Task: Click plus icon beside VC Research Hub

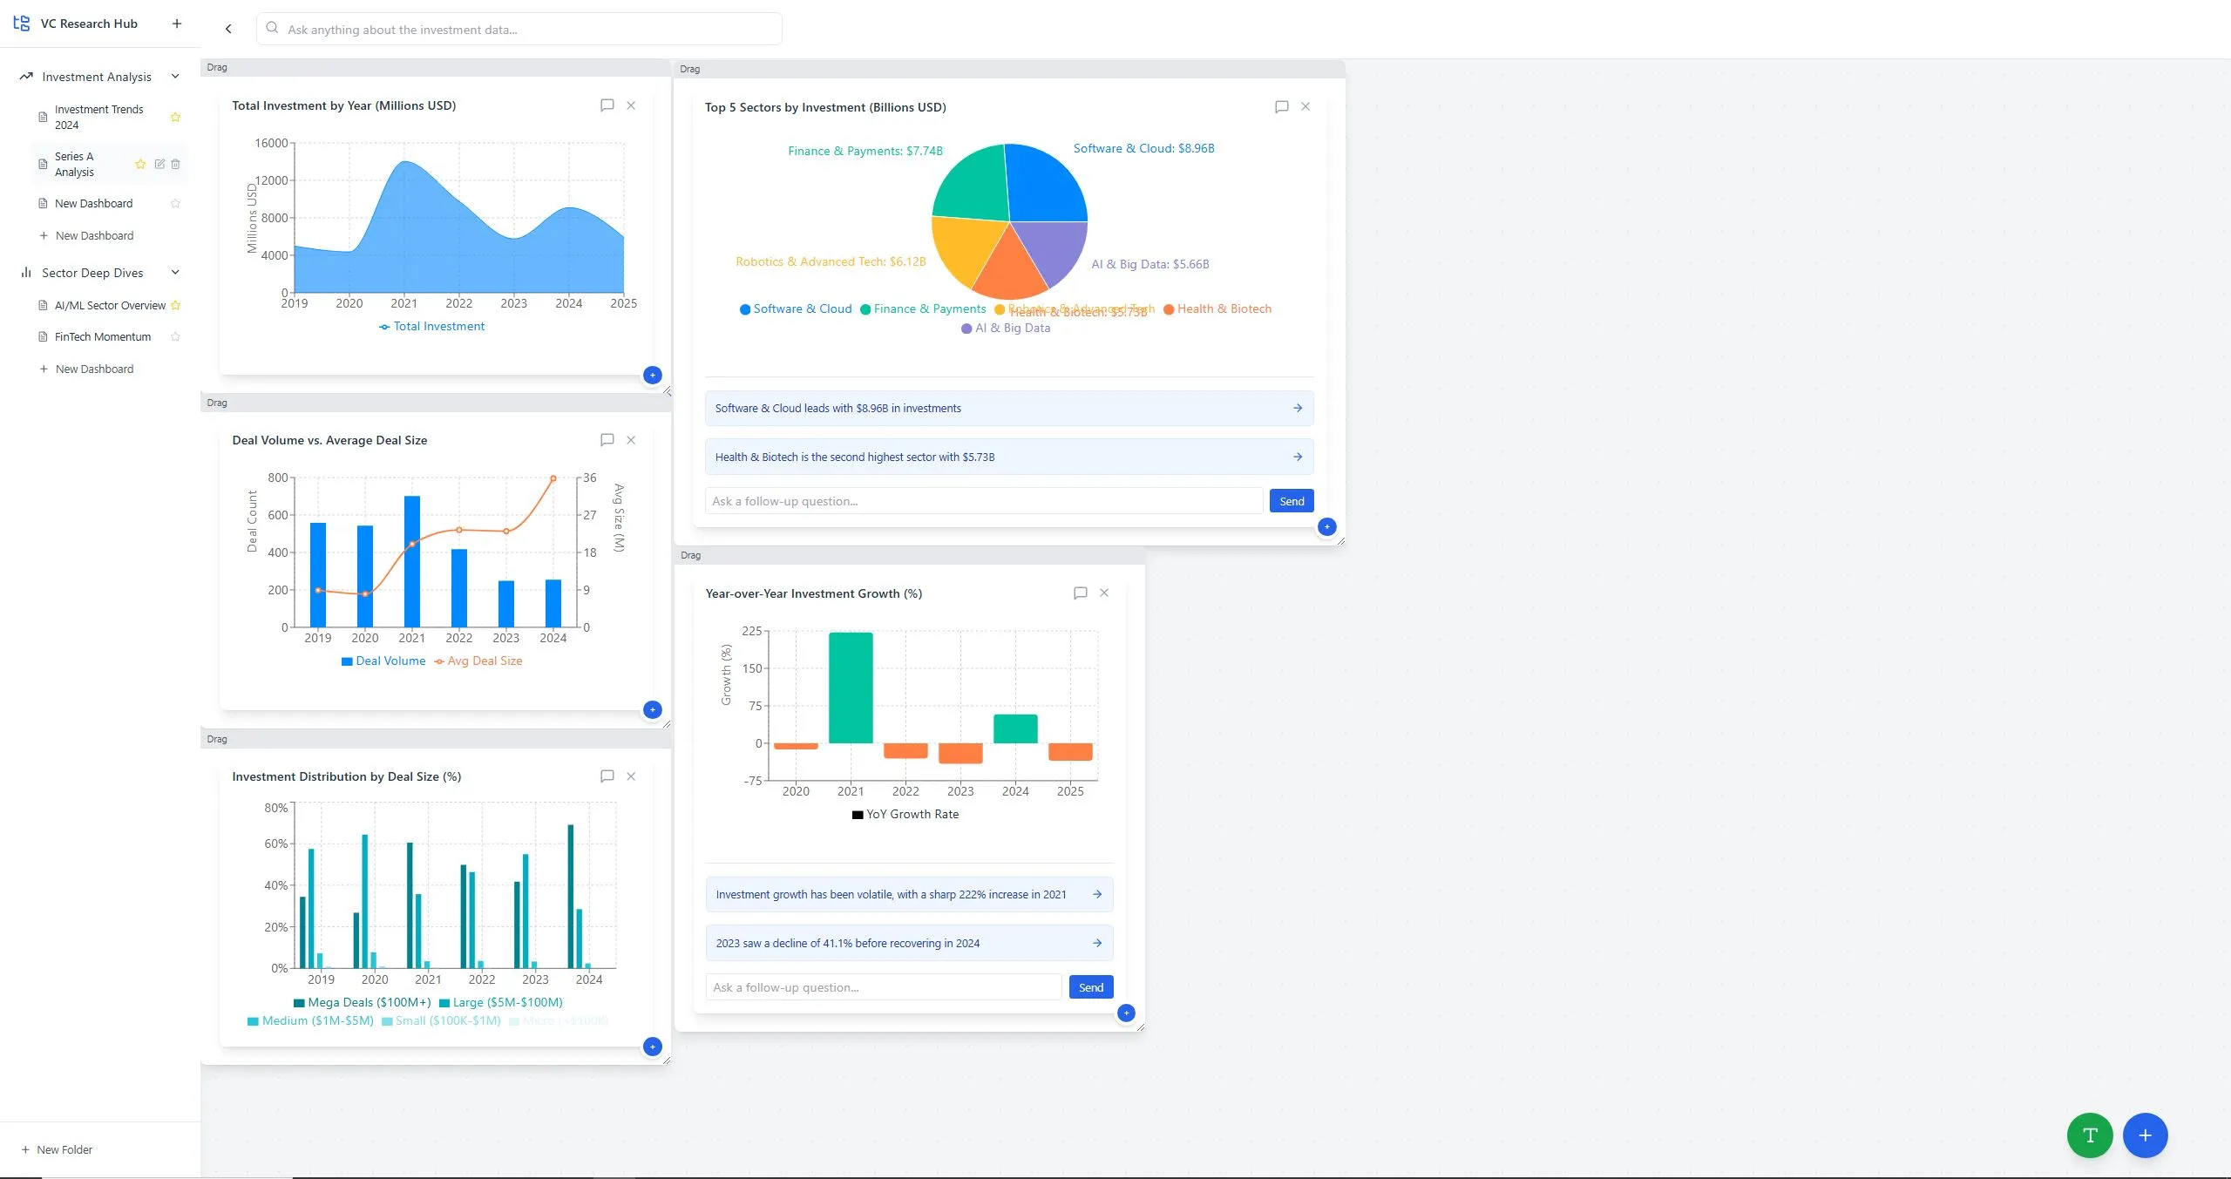Action: coord(177,24)
